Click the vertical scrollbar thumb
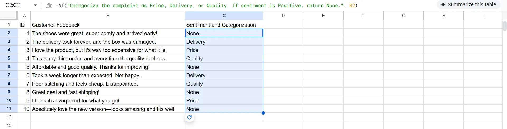 [505, 26]
